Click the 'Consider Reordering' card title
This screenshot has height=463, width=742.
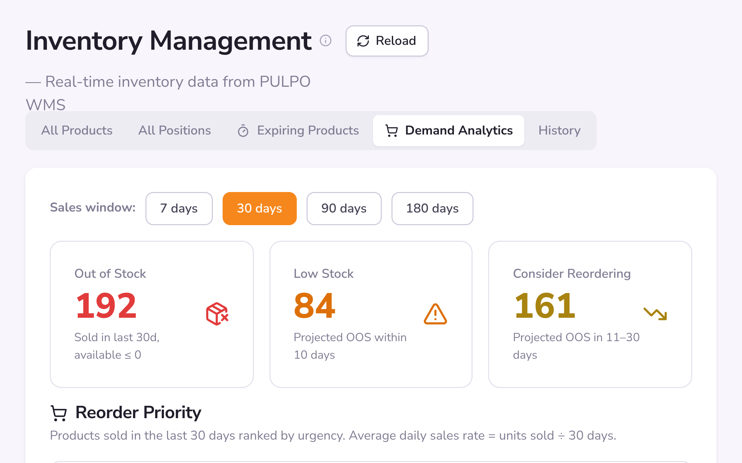click(572, 274)
